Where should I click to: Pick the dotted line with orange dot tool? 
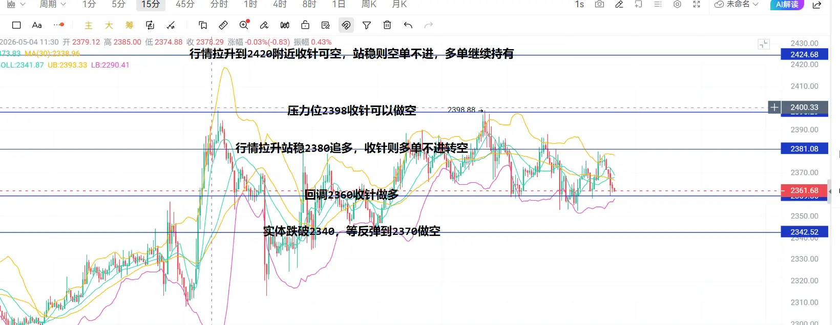click(x=59, y=25)
